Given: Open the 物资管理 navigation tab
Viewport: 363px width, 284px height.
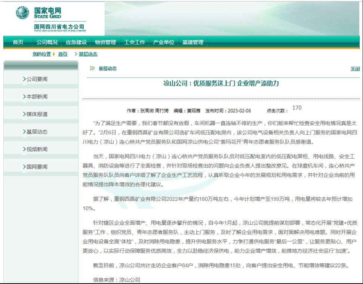Looking at the screenshot, I should pos(105,42).
